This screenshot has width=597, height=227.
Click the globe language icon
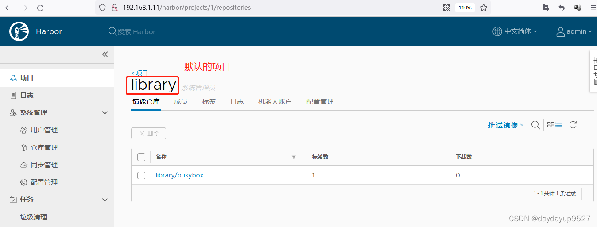tap(497, 31)
